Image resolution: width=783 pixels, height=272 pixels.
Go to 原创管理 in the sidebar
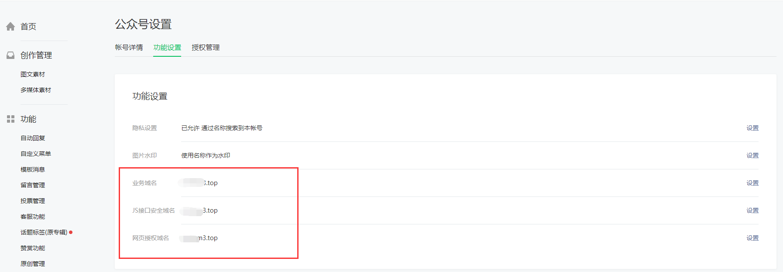click(33, 264)
